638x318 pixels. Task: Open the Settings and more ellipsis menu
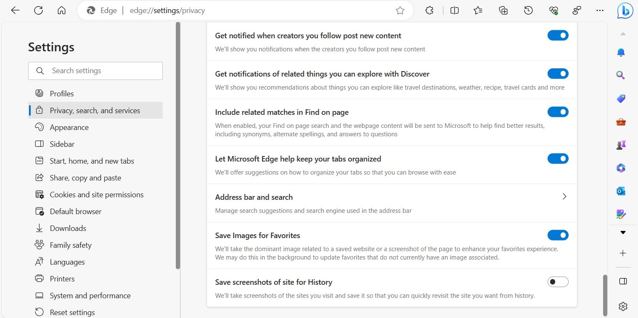click(x=600, y=11)
